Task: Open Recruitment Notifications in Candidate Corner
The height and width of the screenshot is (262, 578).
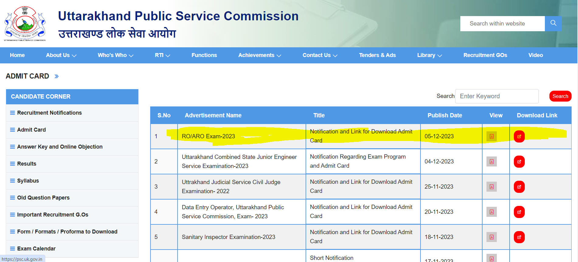Action: click(x=49, y=113)
